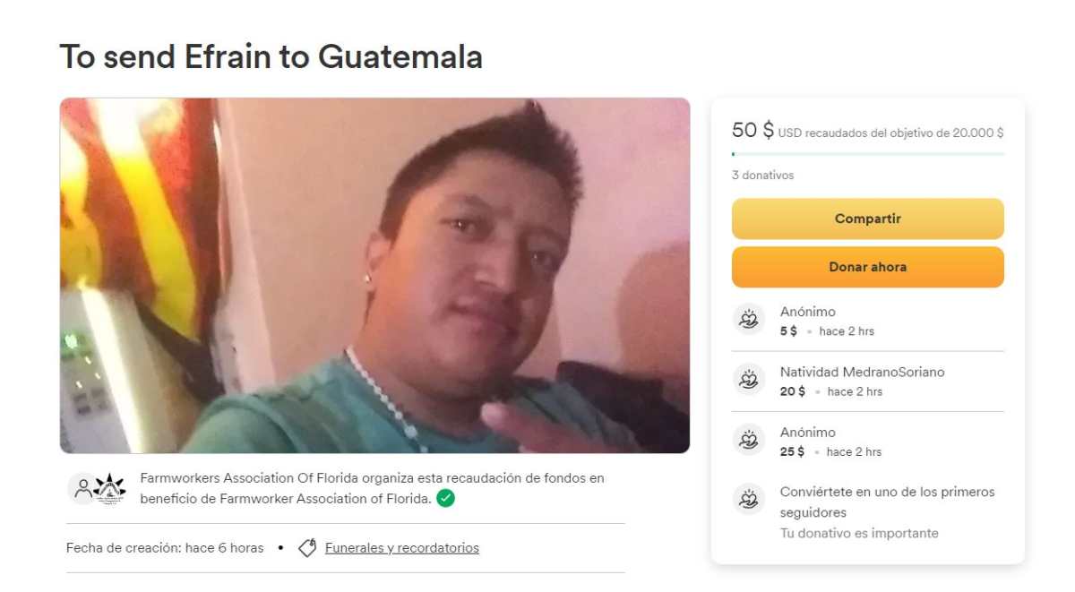This screenshot has width=1075, height=592.
Task: Select the Natividad MedranoSoriano donor name
Action: point(862,372)
